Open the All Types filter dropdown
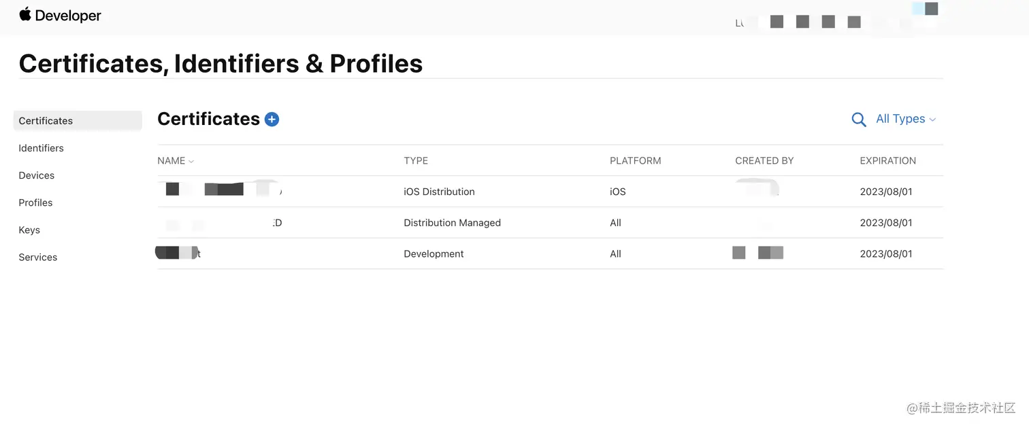 click(906, 119)
